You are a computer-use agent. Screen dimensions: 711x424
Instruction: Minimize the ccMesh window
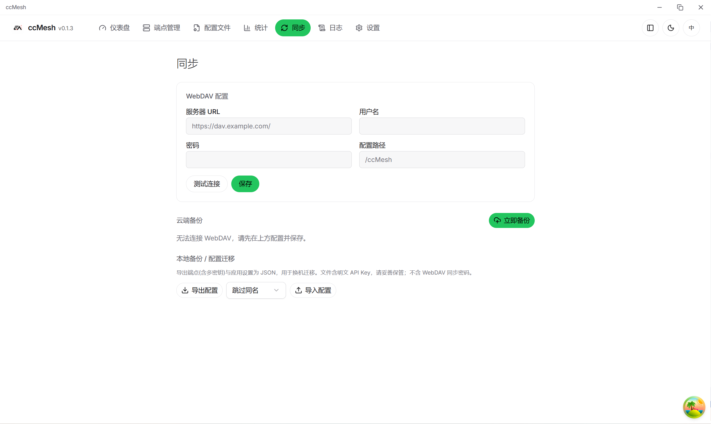(660, 7)
